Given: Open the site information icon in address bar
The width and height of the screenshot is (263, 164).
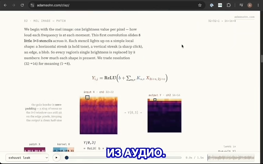Looking at the screenshot, I should point(33,5).
